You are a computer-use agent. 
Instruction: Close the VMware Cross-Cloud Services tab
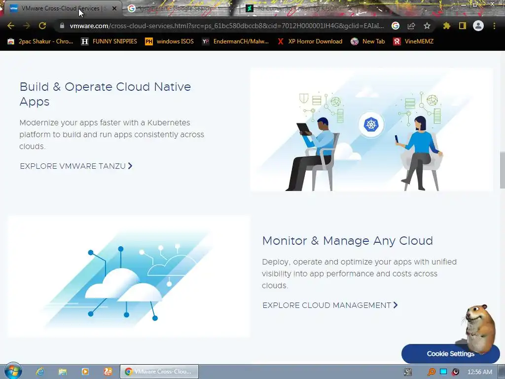click(x=114, y=9)
